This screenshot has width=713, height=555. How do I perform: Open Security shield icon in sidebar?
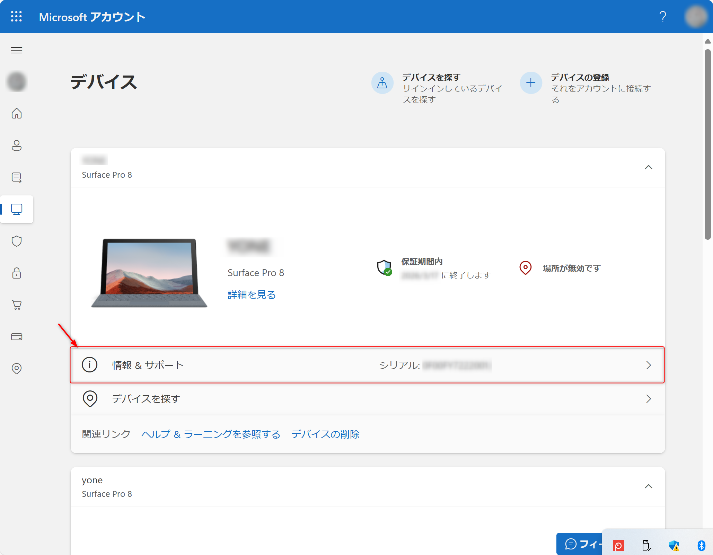pyautogui.click(x=16, y=241)
